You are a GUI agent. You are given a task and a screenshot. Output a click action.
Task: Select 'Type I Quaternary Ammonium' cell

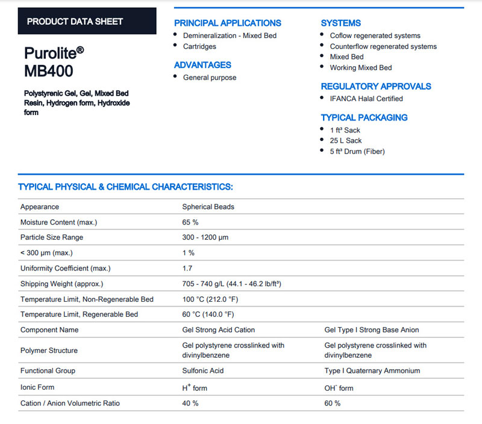[x=372, y=370]
